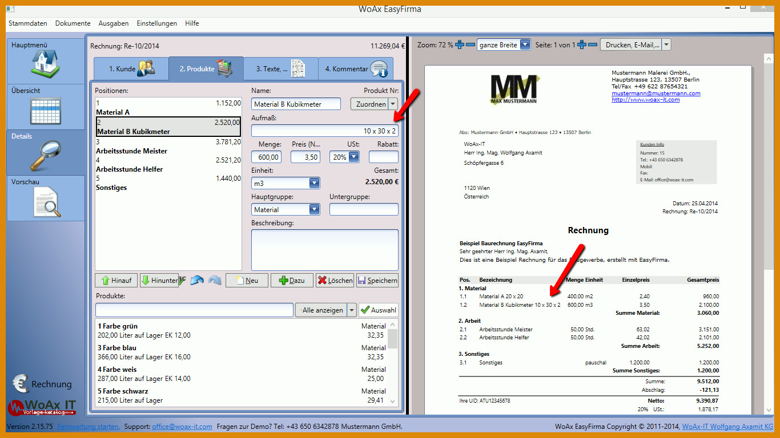Open Hauptmenü house icon
780x438 pixels.
46,64
